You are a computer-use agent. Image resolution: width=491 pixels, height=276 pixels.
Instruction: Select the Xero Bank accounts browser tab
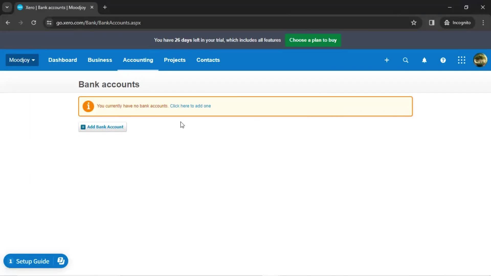(56, 7)
